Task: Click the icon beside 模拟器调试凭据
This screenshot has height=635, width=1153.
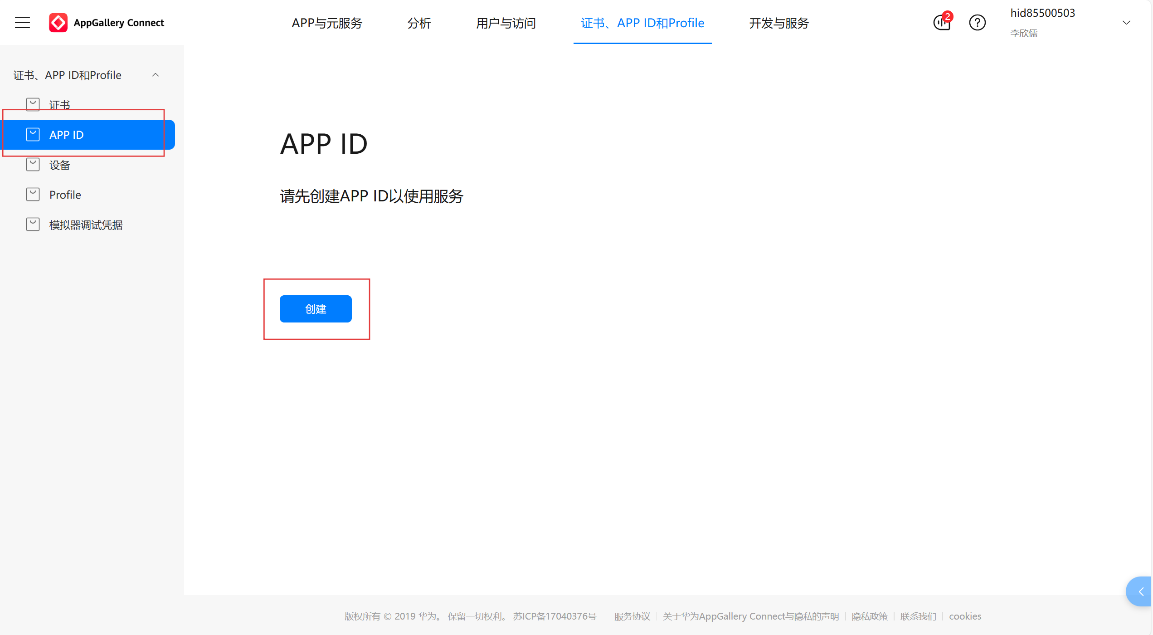Action: 33,225
